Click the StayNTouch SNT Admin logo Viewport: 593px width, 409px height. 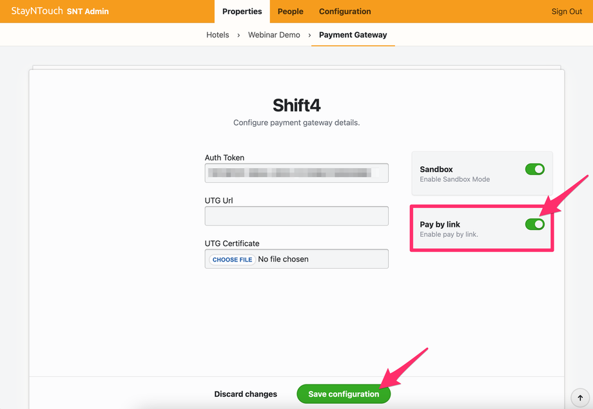(60, 11)
